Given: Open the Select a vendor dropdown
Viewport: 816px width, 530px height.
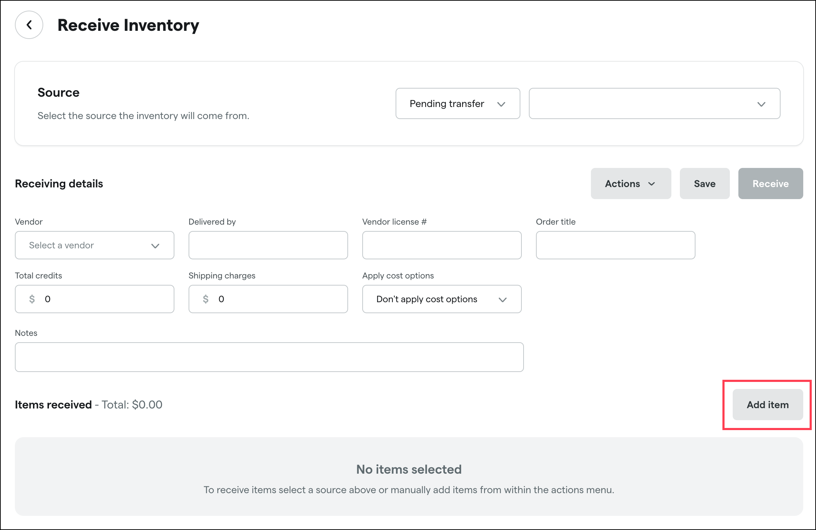Looking at the screenshot, I should (x=94, y=245).
